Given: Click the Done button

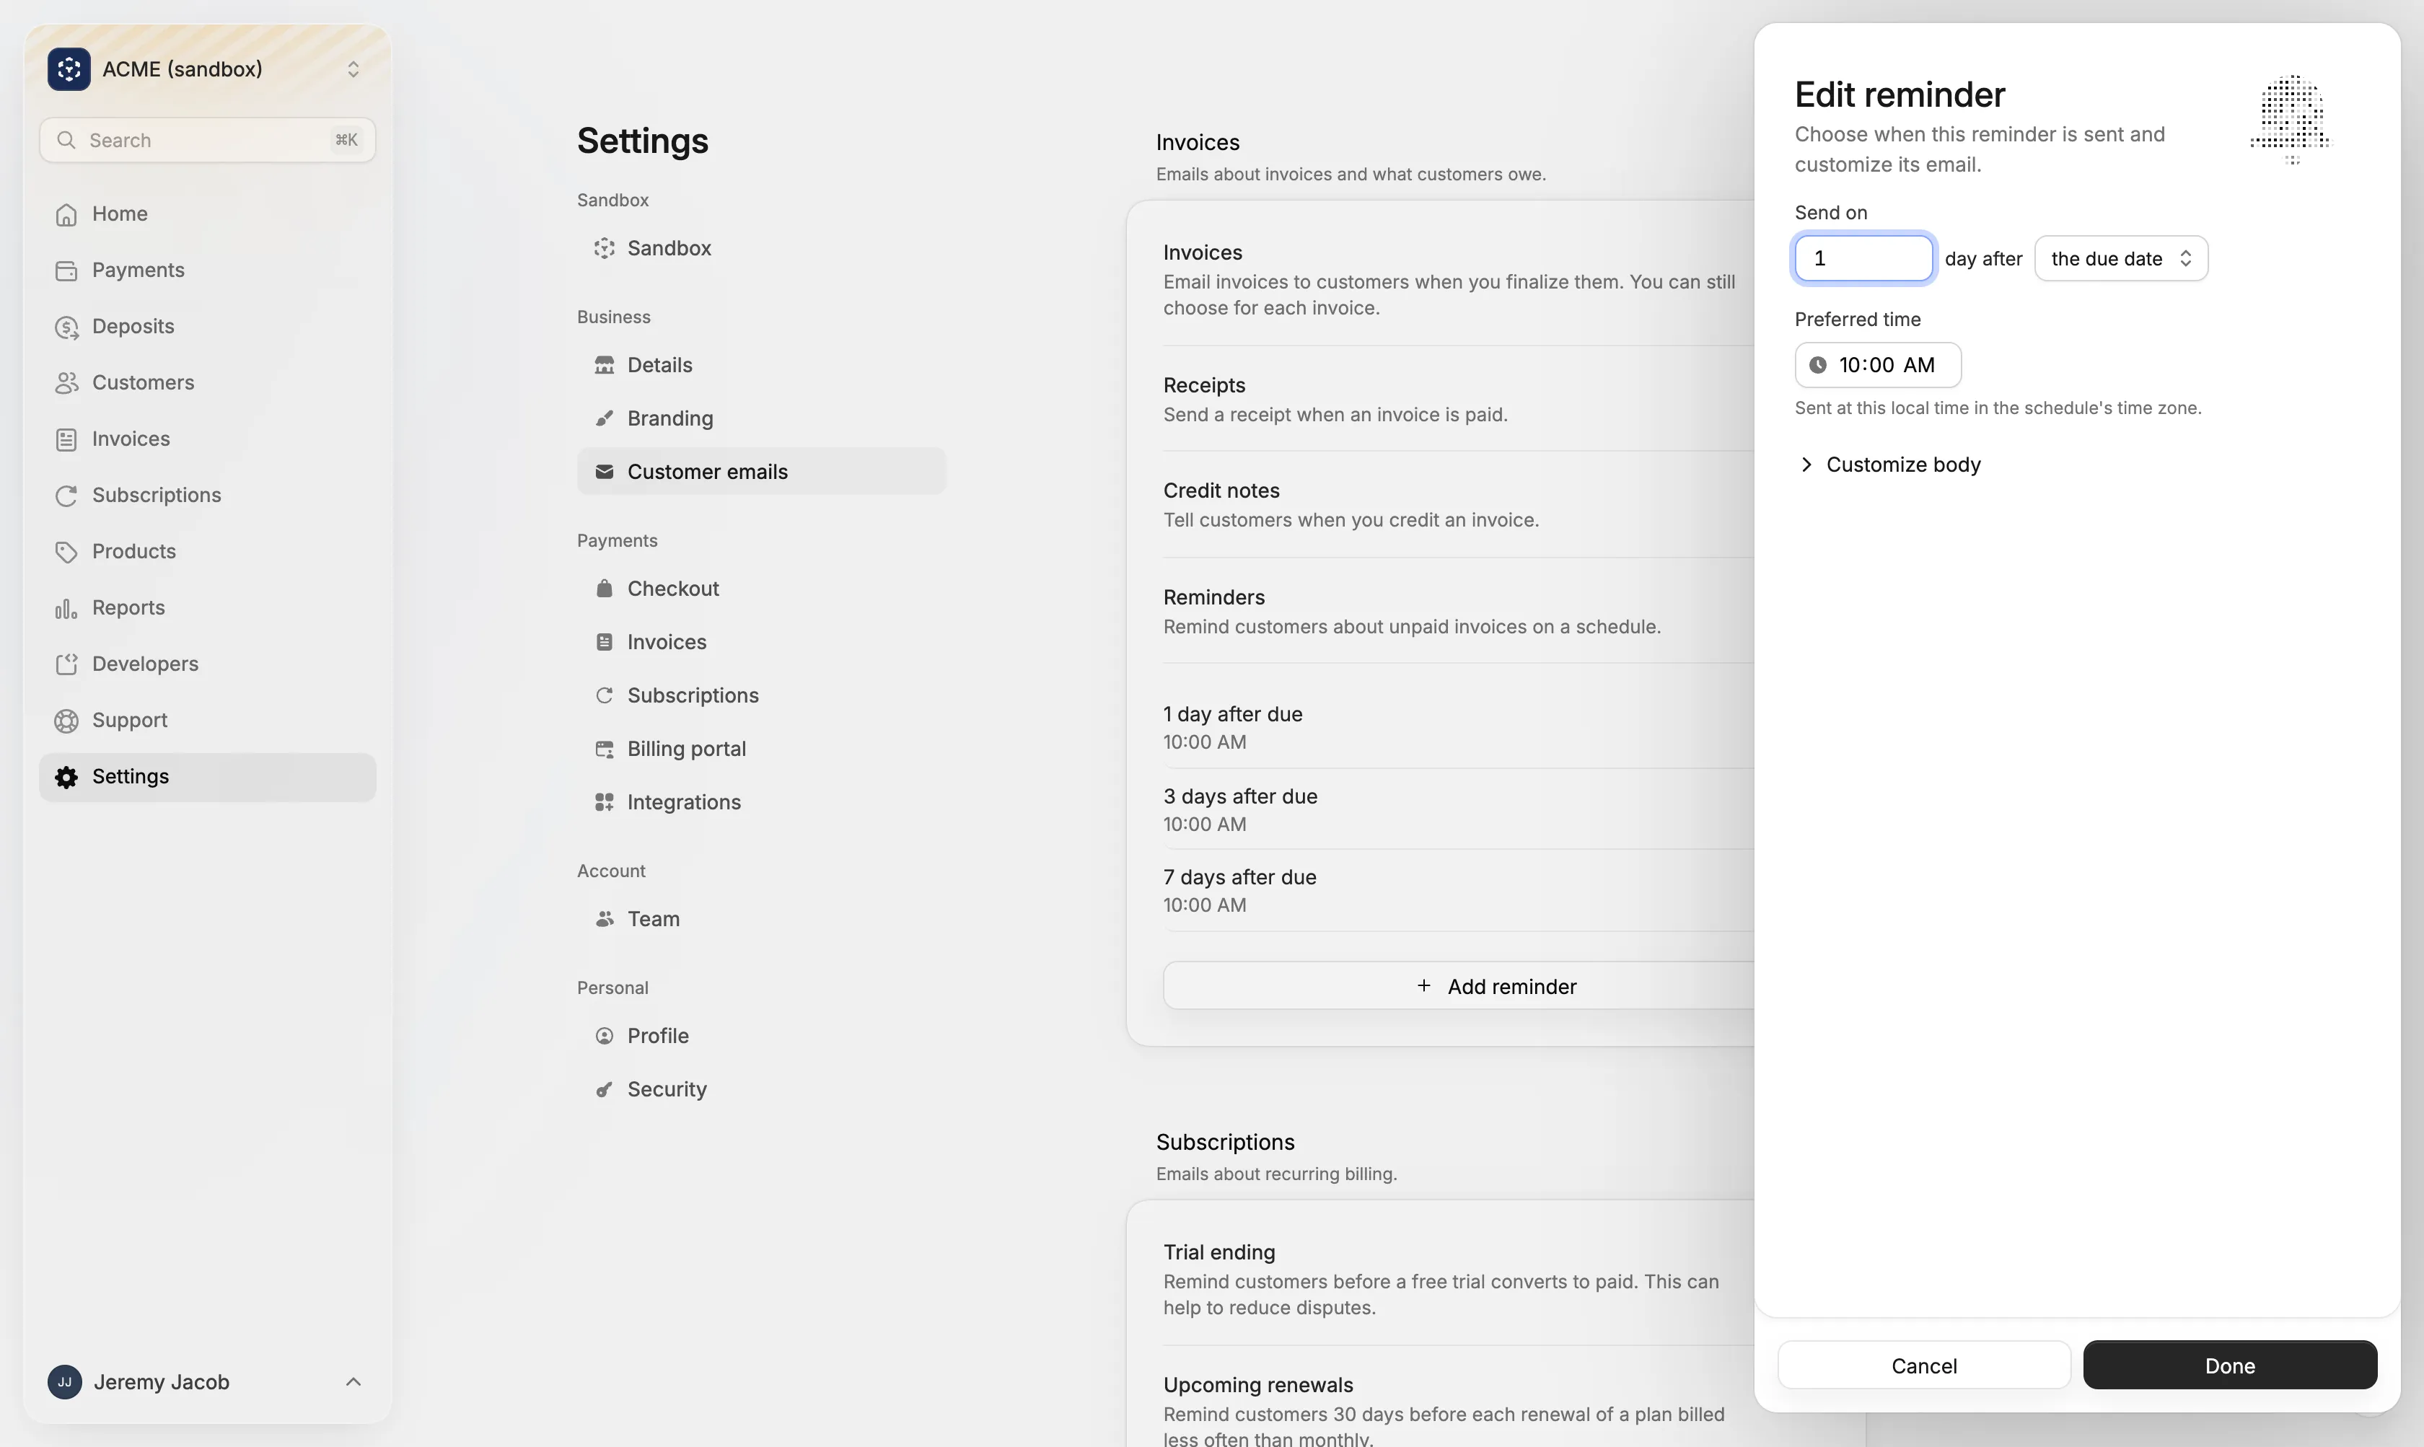Looking at the screenshot, I should [x=2229, y=1365].
